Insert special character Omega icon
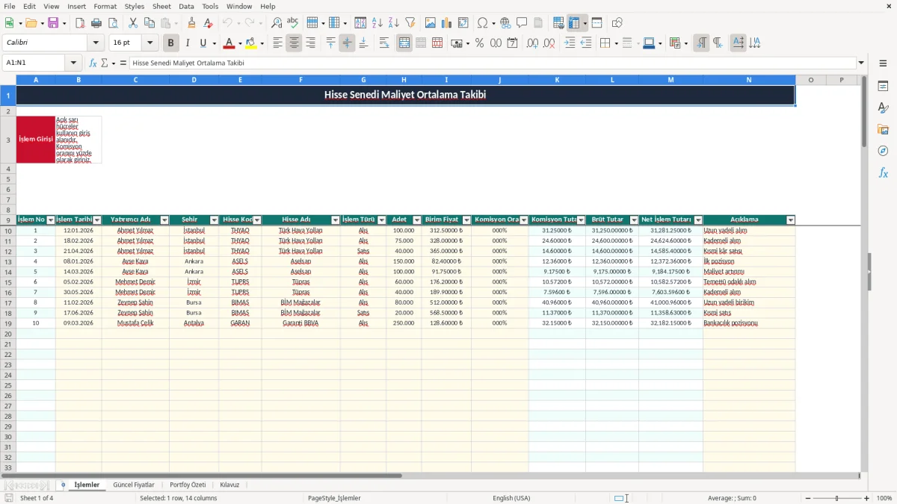Image resolution: width=897 pixels, height=504 pixels. coord(482,23)
